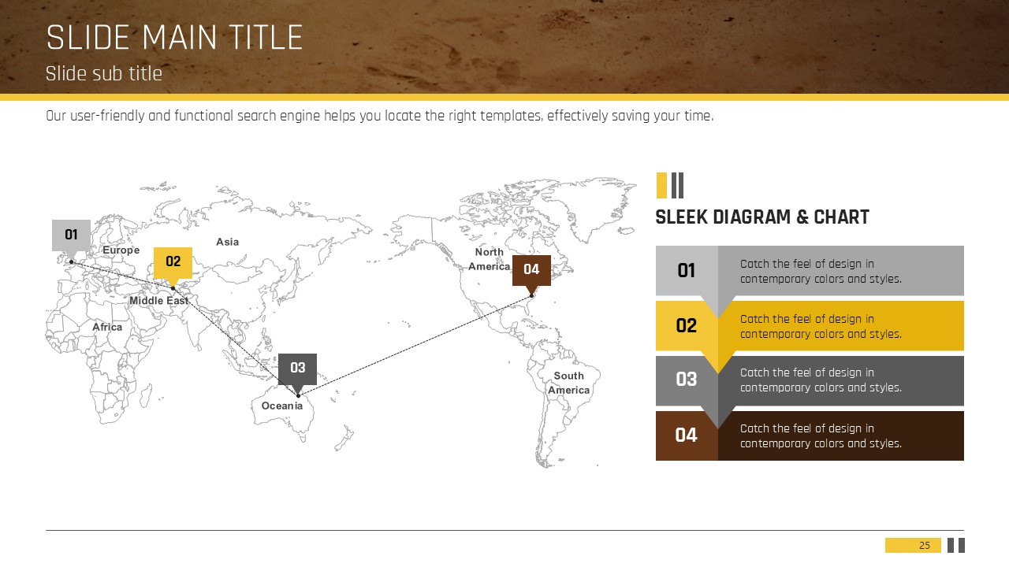Select the slide main title text
The width and height of the screenshot is (1009, 567).
pyautogui.click(x=174, y=38)
